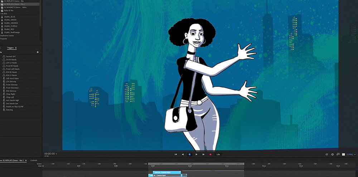Image resolution: width=358 pixels, height=177 pixels.
Task: Step back one frame in playback controls
Action: [x=183, y=154]
